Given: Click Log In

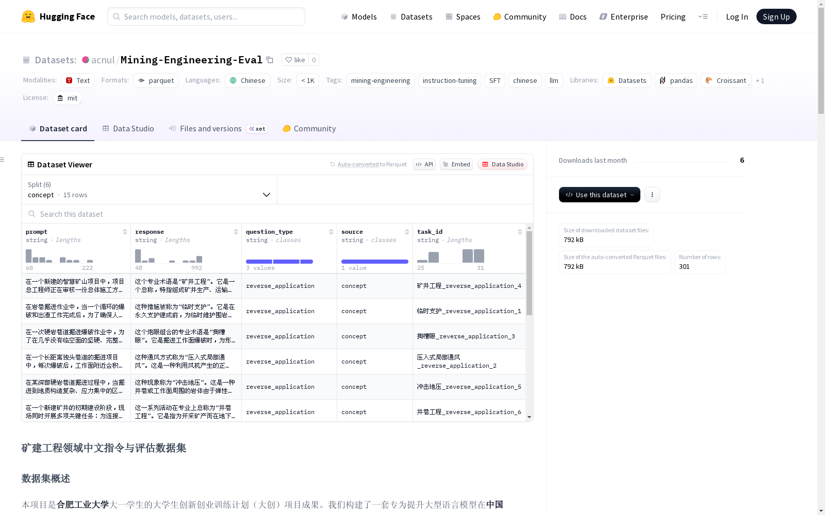Looking at the screenshot, I should click(737, 16).
